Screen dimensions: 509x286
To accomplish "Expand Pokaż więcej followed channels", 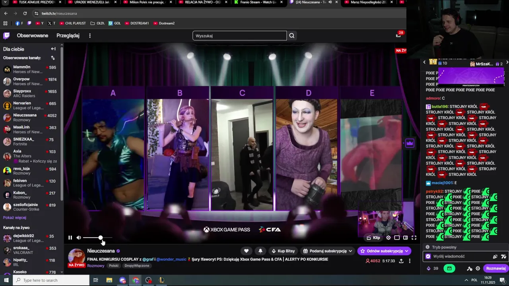I will [x=15, y=218].
